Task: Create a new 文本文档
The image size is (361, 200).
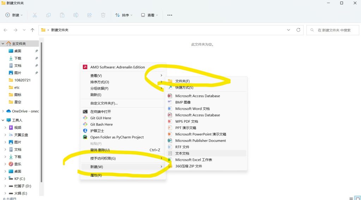Action: (207, 153)
